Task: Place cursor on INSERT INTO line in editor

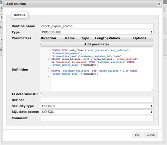Action: pyautogui.click(x=91, y=50)
